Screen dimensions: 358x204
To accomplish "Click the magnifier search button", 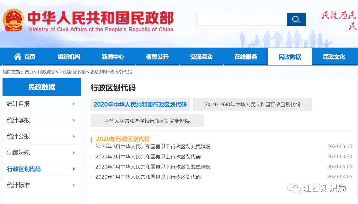I will (296, 20).
